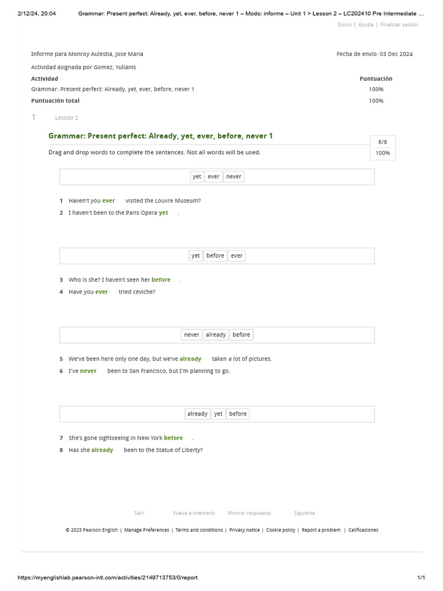This screenshot has height=591, width=443.
Task: Click the Inicio link
Action: [344, 25]
